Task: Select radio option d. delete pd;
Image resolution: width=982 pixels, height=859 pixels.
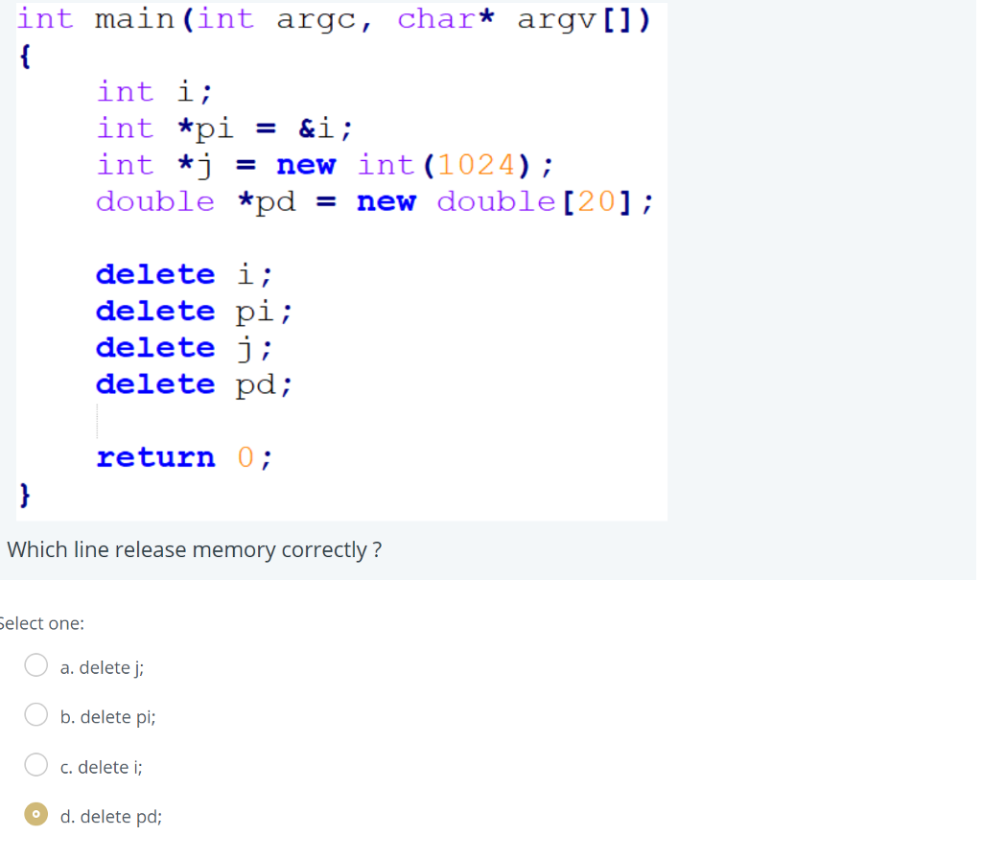Action: [x=35, y=814]
